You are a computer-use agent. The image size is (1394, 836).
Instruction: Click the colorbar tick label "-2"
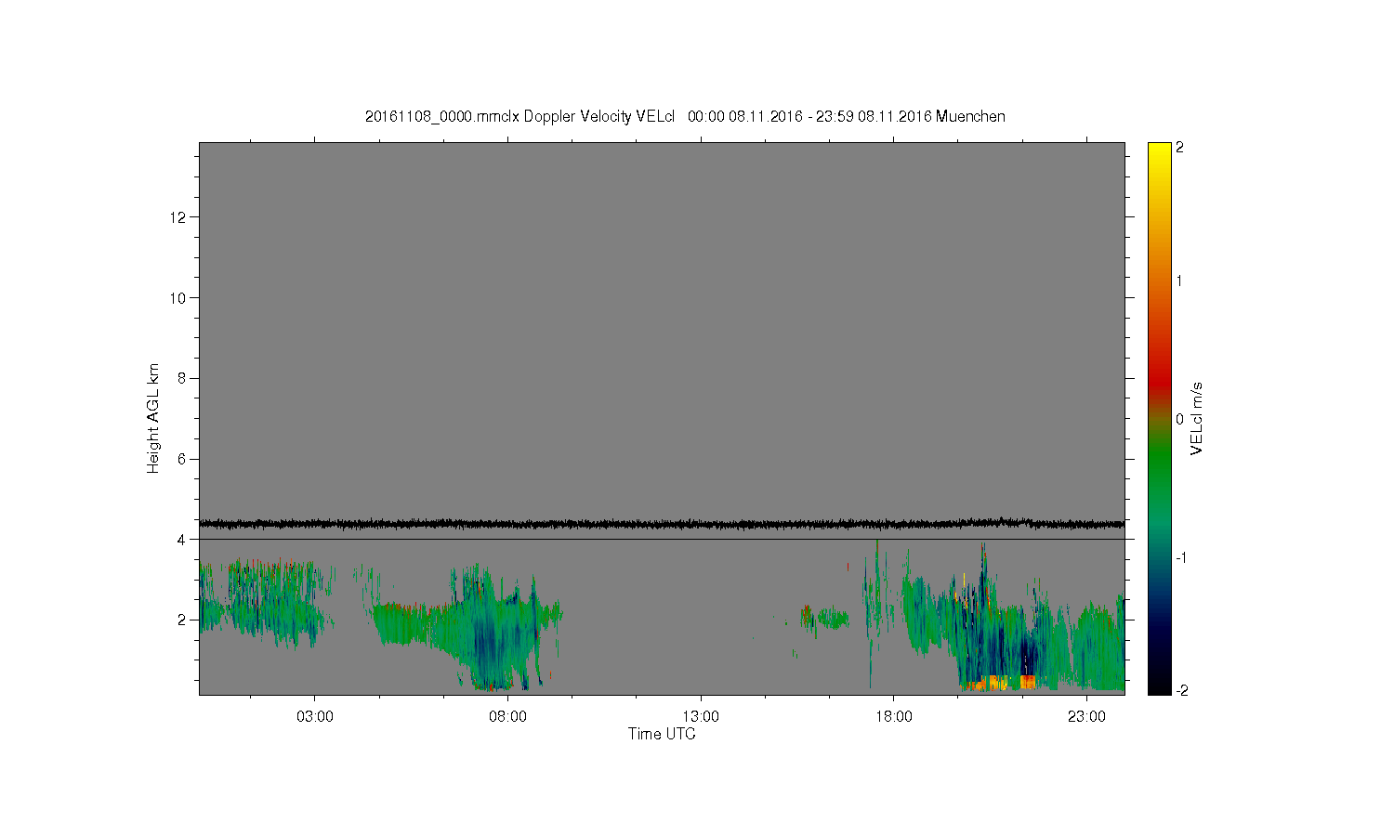click(x=1181, y=690)
